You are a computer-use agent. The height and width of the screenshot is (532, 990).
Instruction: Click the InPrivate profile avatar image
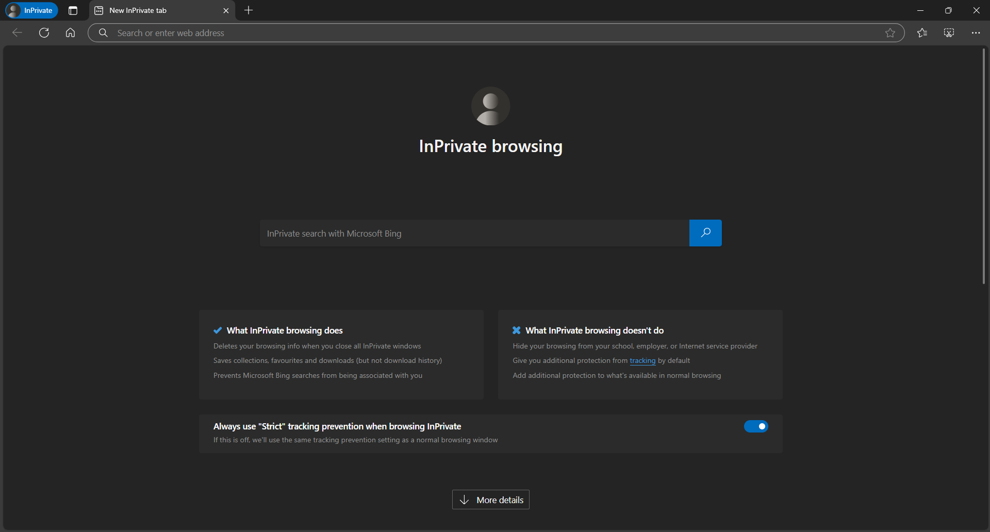pyautogui.click(x=491, y=106)
